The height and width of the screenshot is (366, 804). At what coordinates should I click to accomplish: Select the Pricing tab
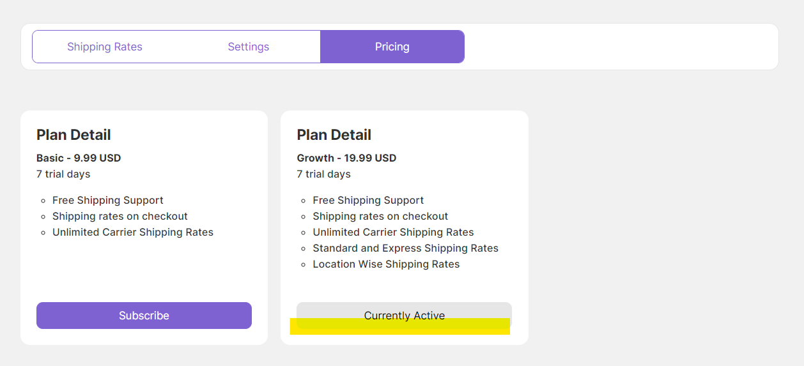[392, 47]
